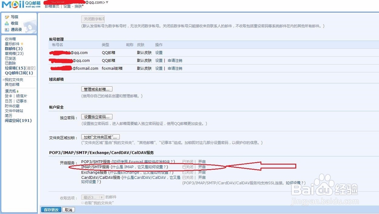Open 文件中转站 file transfer station

tap(14, 111)
